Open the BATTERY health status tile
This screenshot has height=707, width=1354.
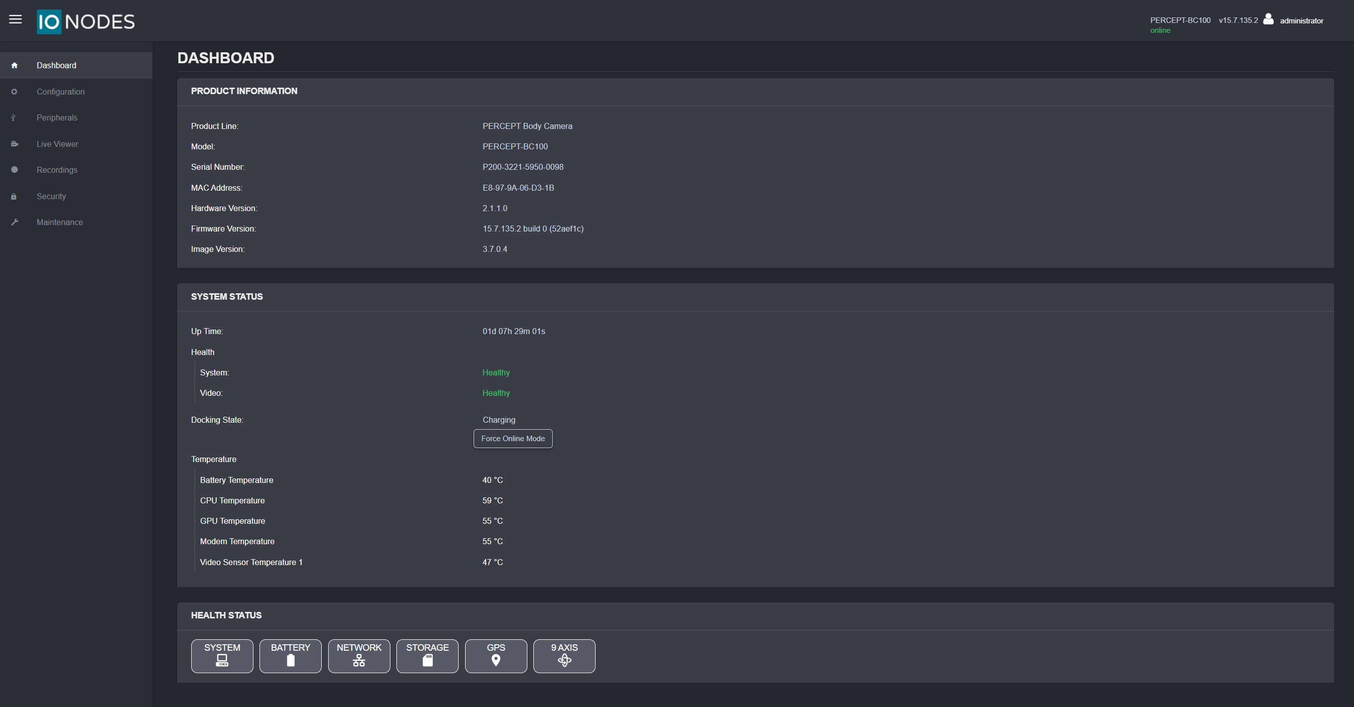pyautogui.click(x=290, y=656)
